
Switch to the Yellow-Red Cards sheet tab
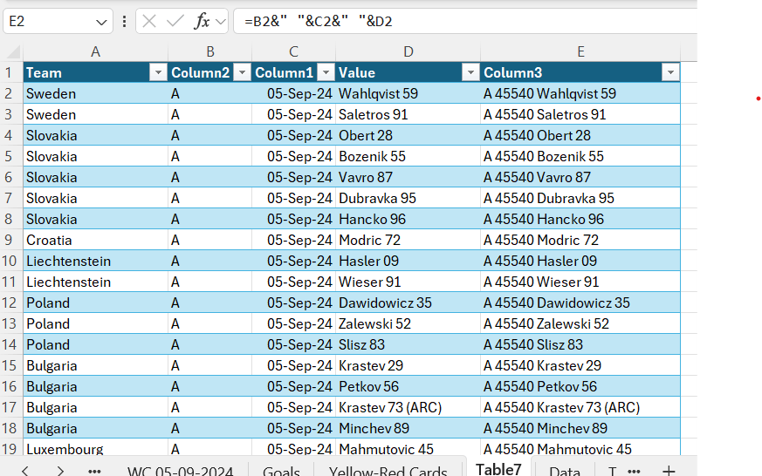click(x=388, y=471)
